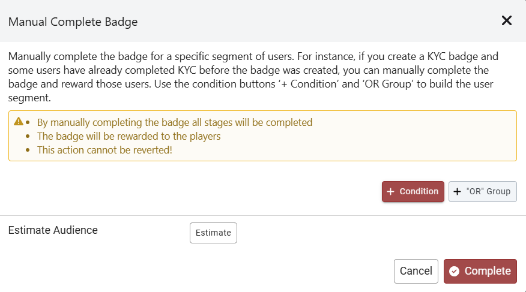Click "The badge will be rewarded" warning line

[x=128, y=136]
